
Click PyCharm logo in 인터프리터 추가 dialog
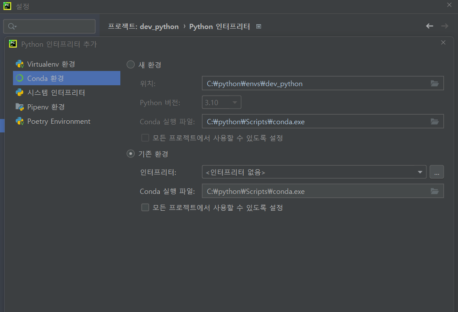(13, 44)
